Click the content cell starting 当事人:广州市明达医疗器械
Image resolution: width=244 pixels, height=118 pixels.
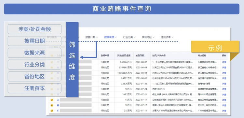[x=173, y=111]
